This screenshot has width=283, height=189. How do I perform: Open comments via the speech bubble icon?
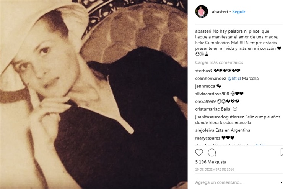point(212,153)
